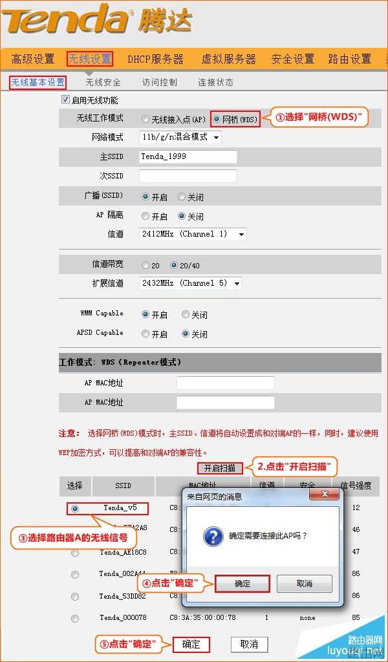Select 无线接入点(AP) radio button

[145, 120]
